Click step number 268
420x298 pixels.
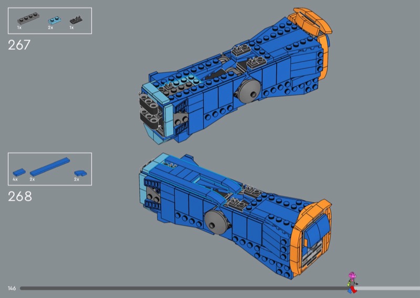pos(20,197)
